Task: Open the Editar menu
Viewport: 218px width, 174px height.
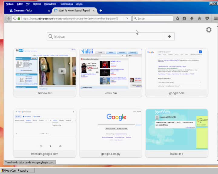Action: click(x=20, y=4)
